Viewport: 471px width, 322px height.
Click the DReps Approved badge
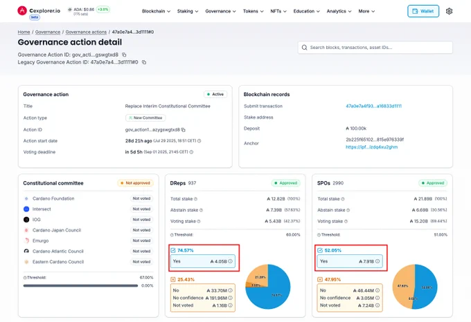[285, 183]
